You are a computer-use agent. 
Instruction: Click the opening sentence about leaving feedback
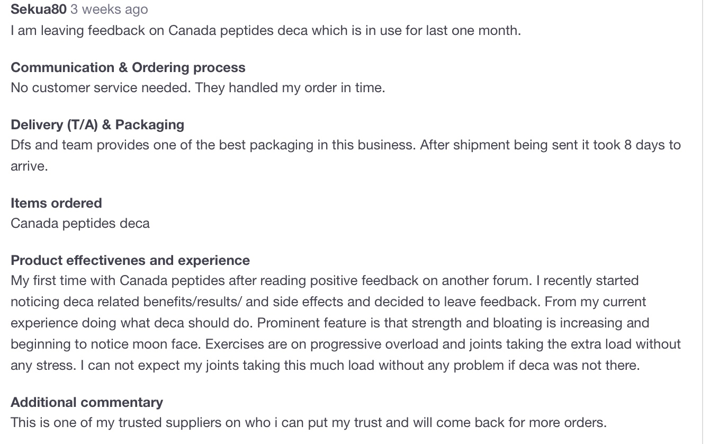click(x=266, y=31)
